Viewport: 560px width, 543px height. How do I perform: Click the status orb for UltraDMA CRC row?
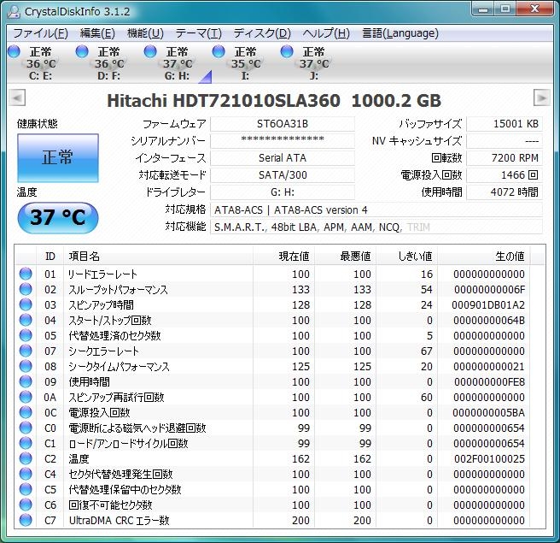(26, 520)
